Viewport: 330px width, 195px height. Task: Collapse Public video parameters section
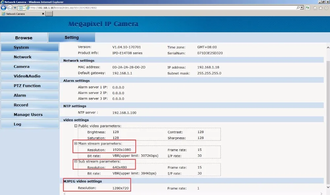pos(76,126)
